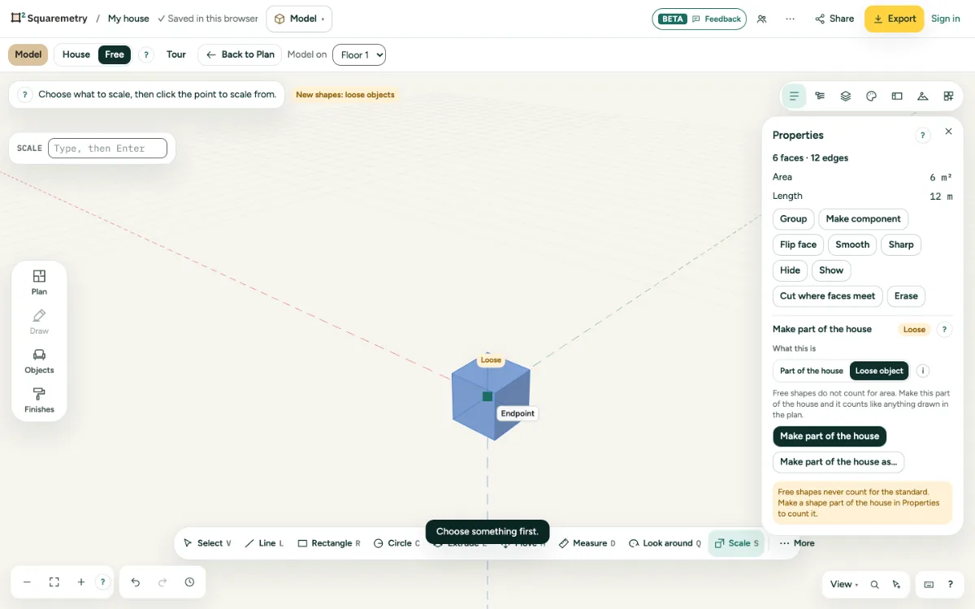Image resolution: width=975 pixels, height=609 pixels.
Task: Switch mode toggle to Free
Action: pyautogui.click(x=115, y=54)
